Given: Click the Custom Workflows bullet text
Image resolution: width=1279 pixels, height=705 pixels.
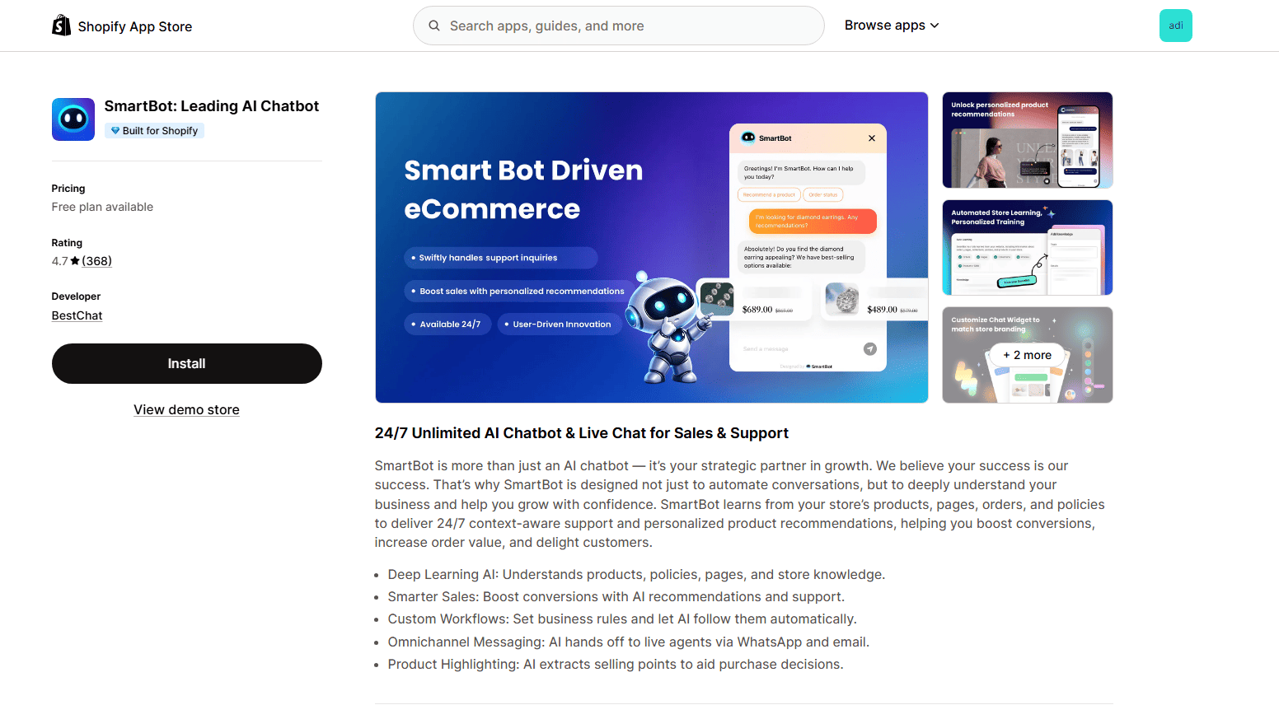Looking at the screenshot, I should [622, 619].
